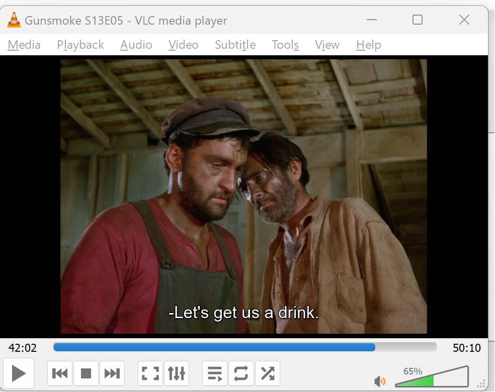This screenshot has height=392, width=495.
Task: Open the Help menu
Action: [x=368, y=45]
